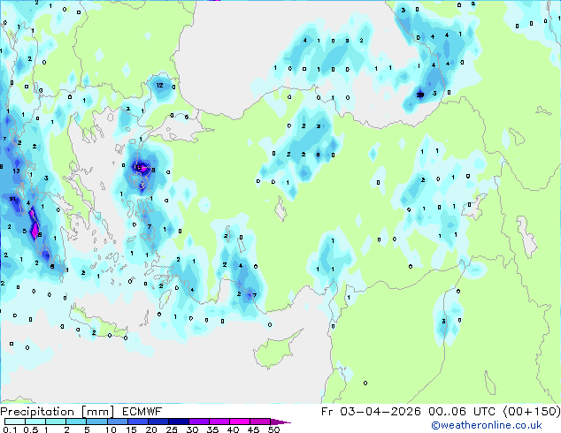Screen dimensions: 561x433
Task: Click the map value '55' in purple maximum
Action: point(138,167)
